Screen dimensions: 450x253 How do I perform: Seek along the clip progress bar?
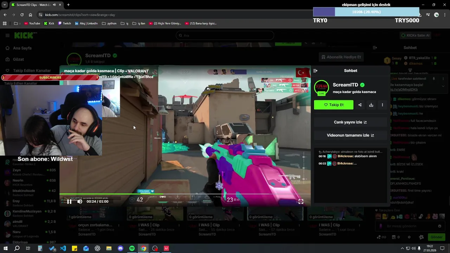pyautogui.click(x=185, y=194)
